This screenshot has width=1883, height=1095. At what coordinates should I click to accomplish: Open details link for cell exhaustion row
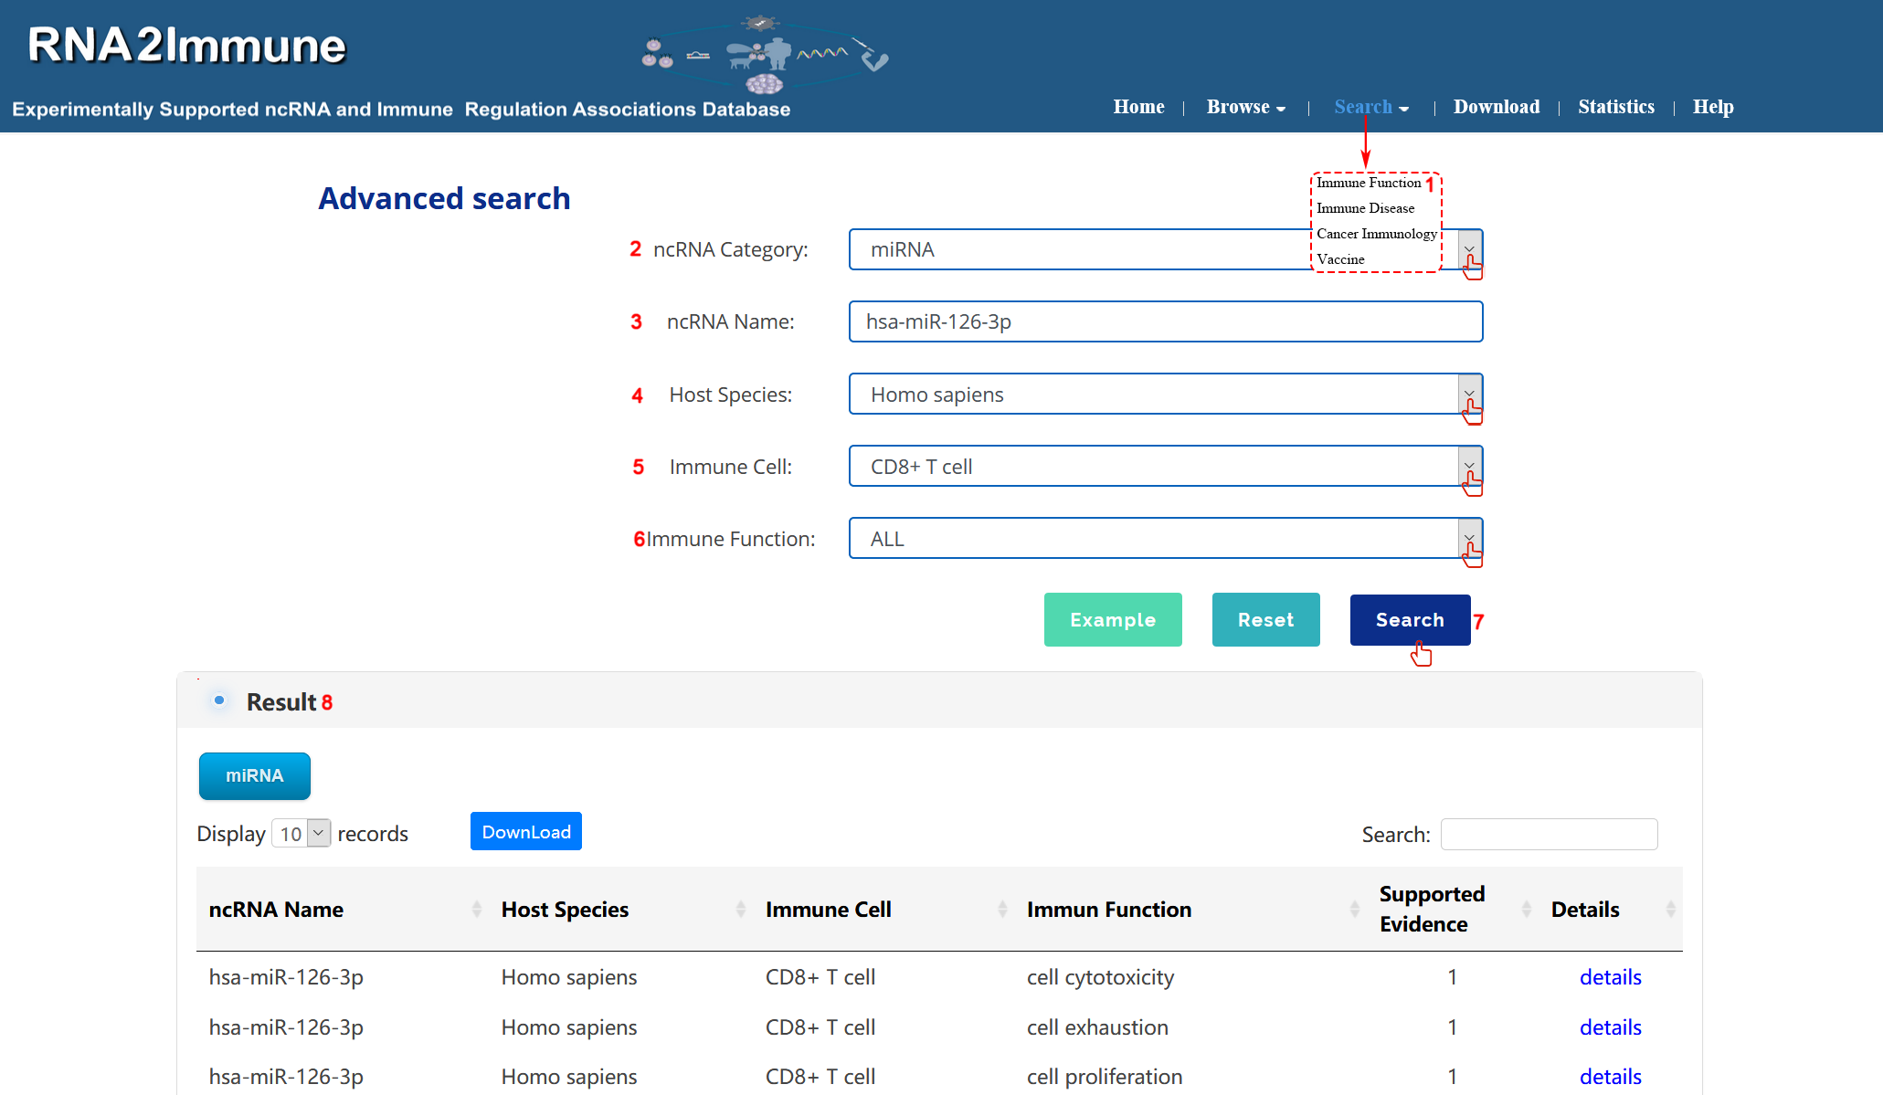pos(1610,1027)
